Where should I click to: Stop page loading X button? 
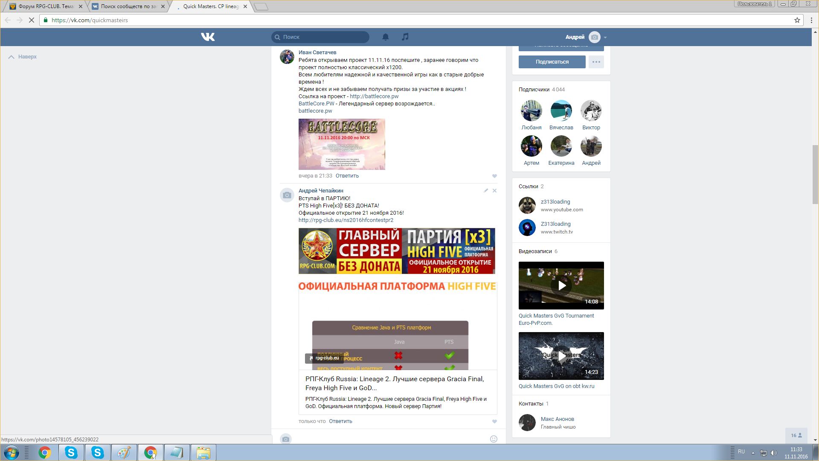click(31, 20)
